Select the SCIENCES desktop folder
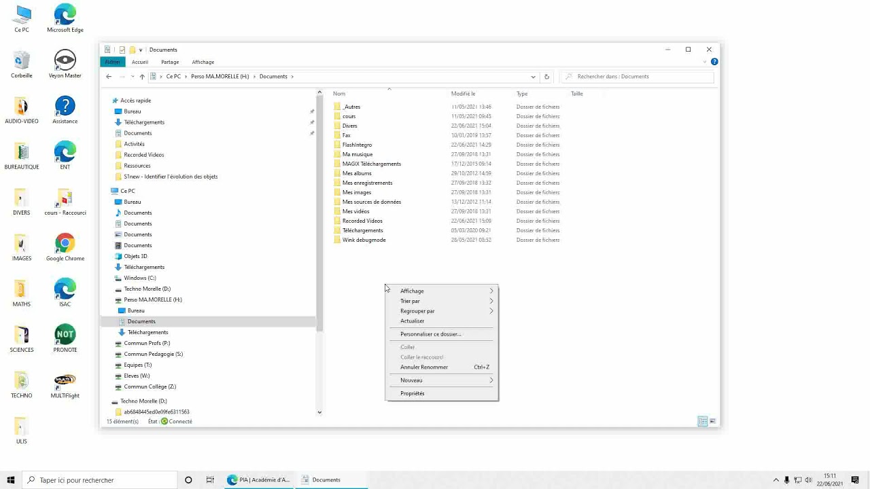 [22, 338]
